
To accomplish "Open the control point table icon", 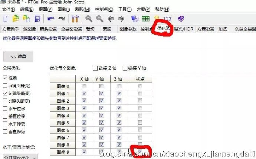I will point(146,19).
